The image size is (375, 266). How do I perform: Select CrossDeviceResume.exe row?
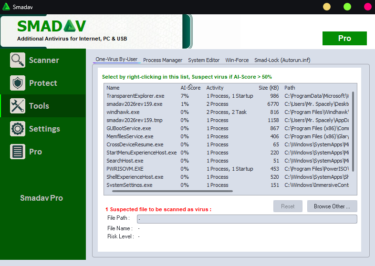coord(227,144)
